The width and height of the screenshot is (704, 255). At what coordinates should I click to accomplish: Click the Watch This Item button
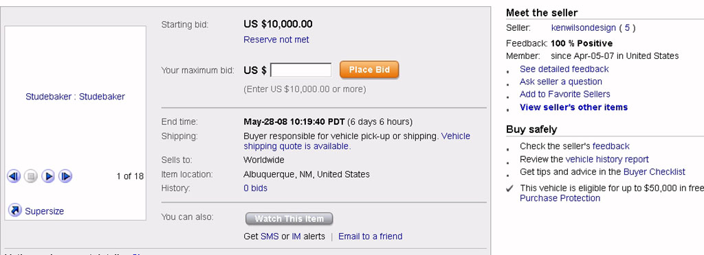tap(289, 219)
